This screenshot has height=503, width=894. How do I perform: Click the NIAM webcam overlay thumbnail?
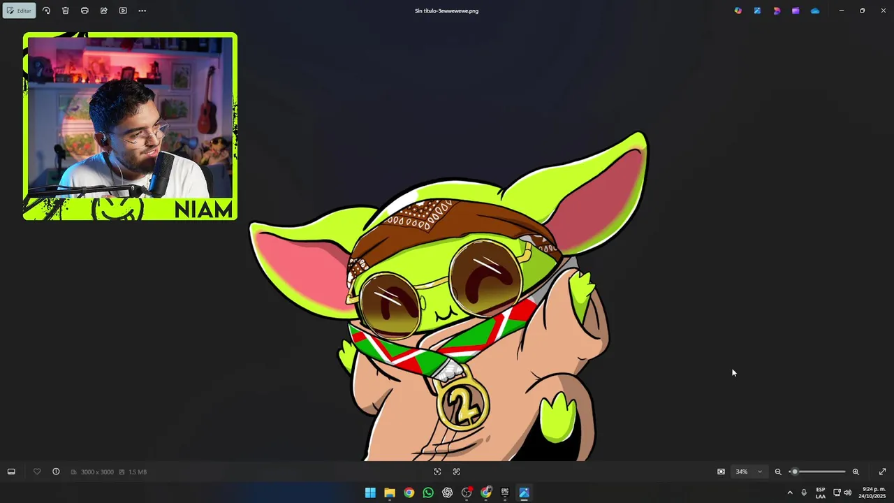pyautogui.click(x=130, y=126)
